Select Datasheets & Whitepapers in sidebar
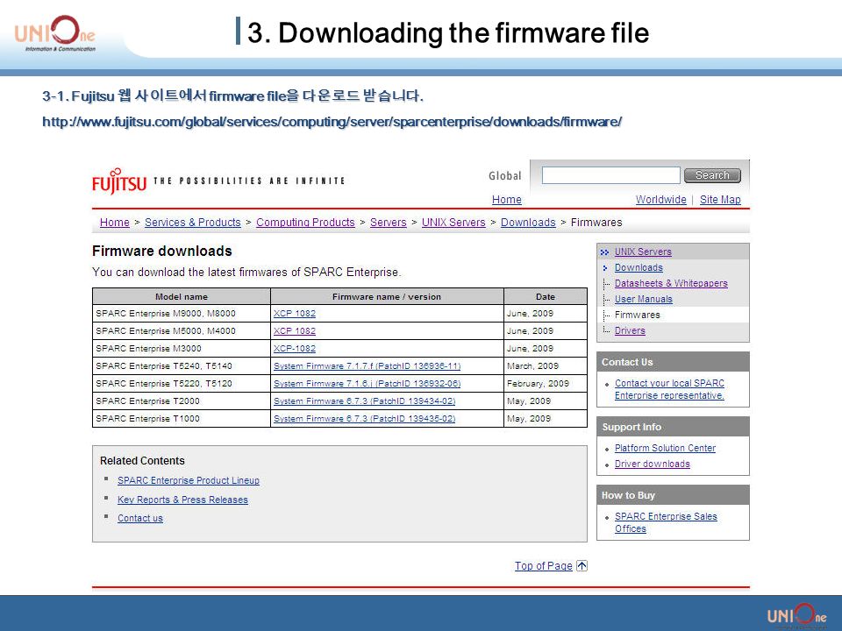The image size is (842, 631). (671, 283)
